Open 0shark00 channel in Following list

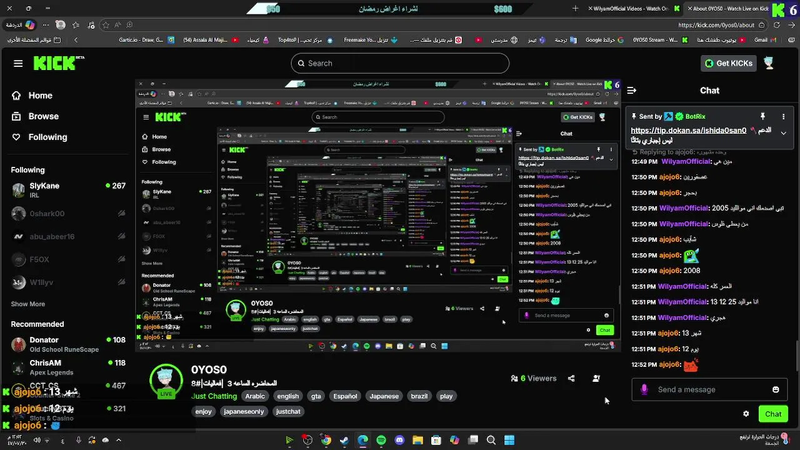pos(67,213)
